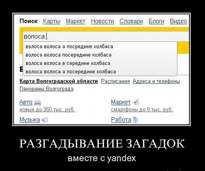Viewport: 205px width, 171px height.
Task: Open the Музыка link
Action: tap(30, 120)
